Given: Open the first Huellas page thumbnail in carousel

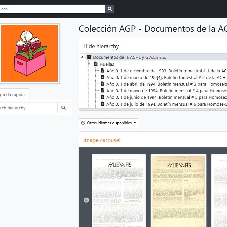Looking at the screenshot, I should click(119, 191).
